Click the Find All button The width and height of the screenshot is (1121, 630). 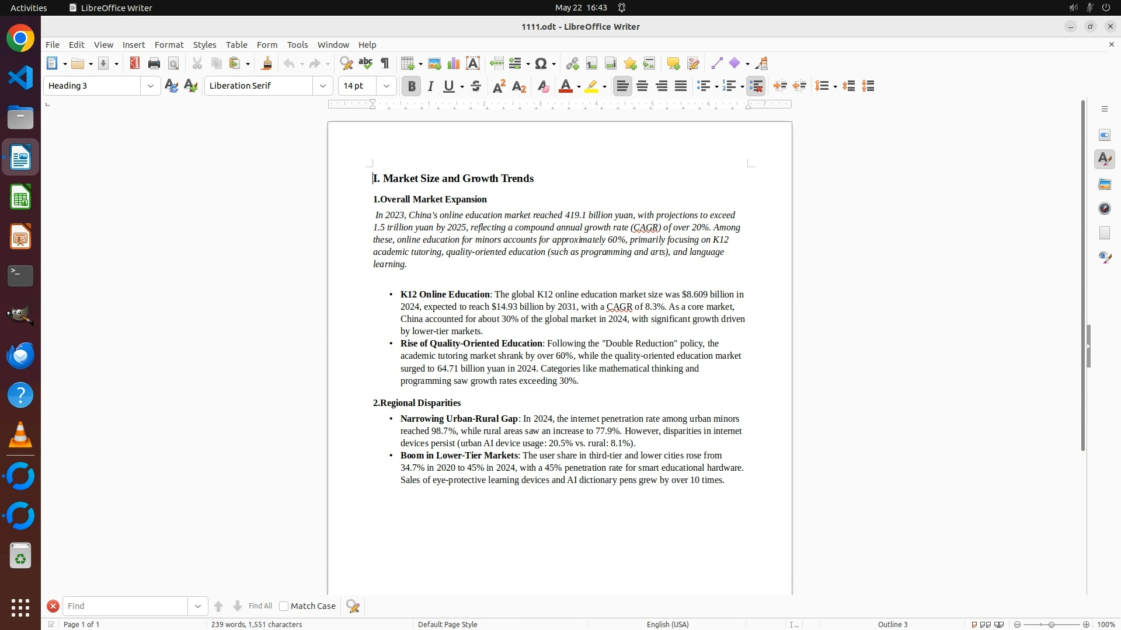click(x=260, y=606)
